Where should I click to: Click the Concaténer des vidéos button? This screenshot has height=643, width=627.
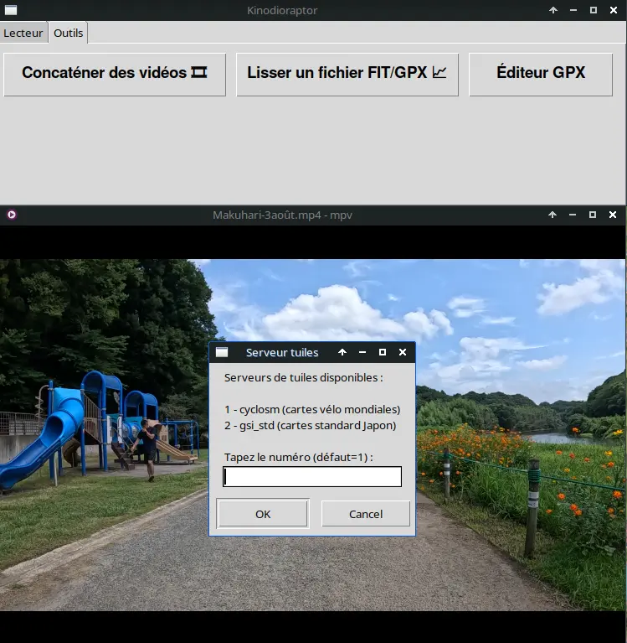coord(115,73)
